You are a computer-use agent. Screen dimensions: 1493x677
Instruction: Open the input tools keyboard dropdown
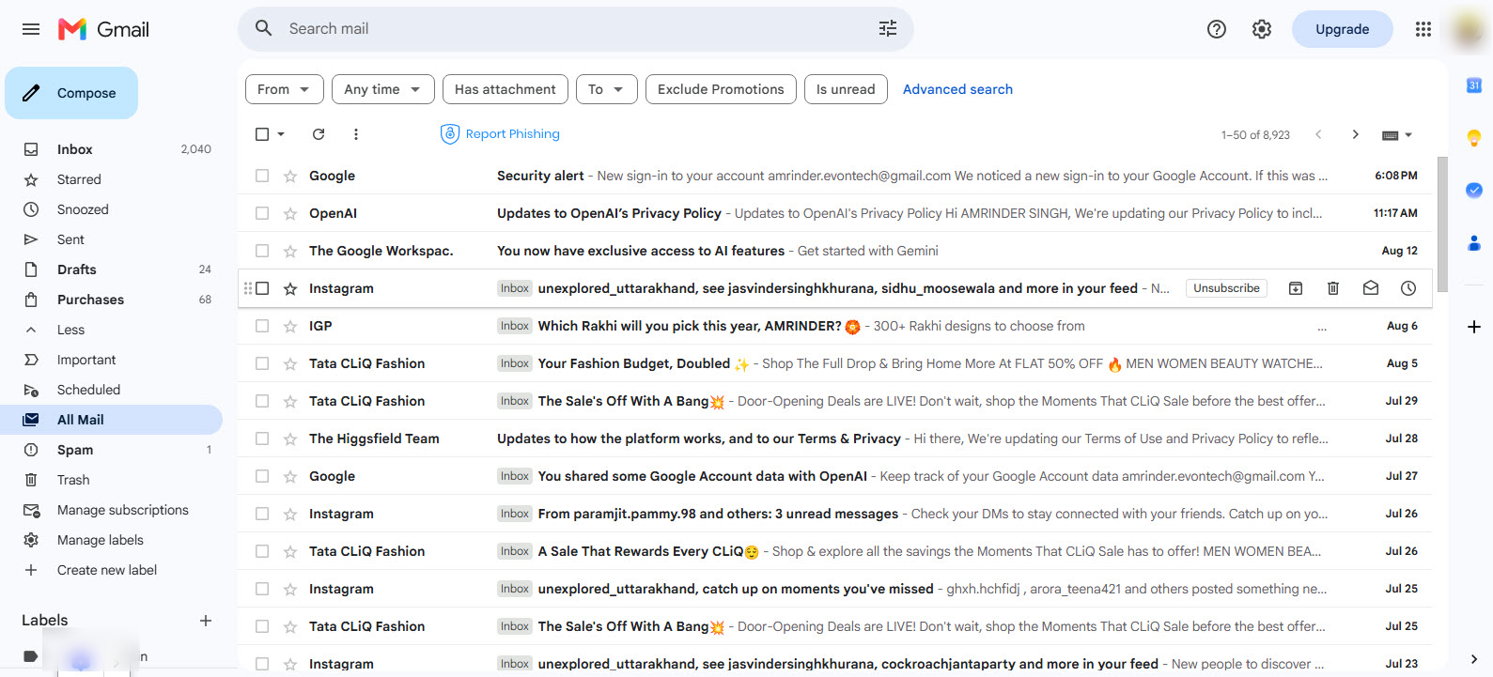[x=1397, y=134]
